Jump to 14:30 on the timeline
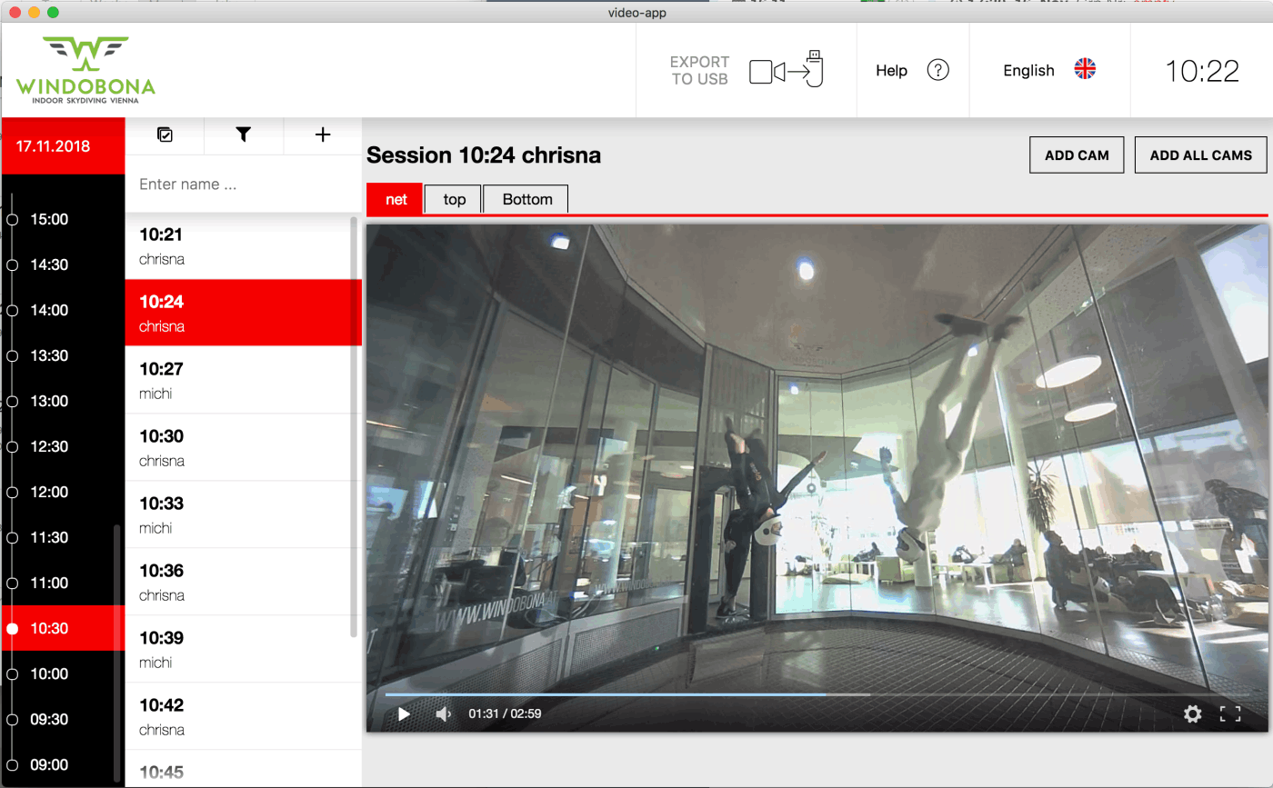This screenshot has height=788, width=1273. [49, 264]
